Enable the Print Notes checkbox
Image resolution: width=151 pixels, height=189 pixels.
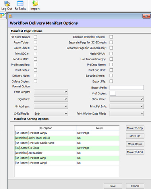pos(35,70)
